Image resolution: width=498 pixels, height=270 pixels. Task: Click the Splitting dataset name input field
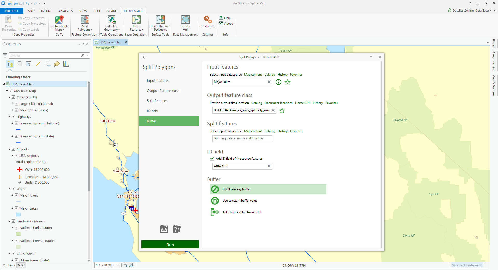(242, 138)
